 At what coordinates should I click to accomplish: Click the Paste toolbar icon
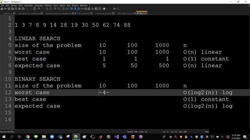35,9
